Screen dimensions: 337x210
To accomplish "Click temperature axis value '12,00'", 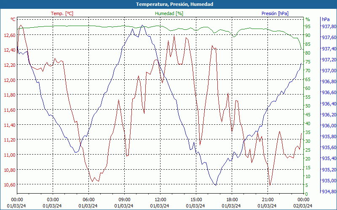I will 10,80.
